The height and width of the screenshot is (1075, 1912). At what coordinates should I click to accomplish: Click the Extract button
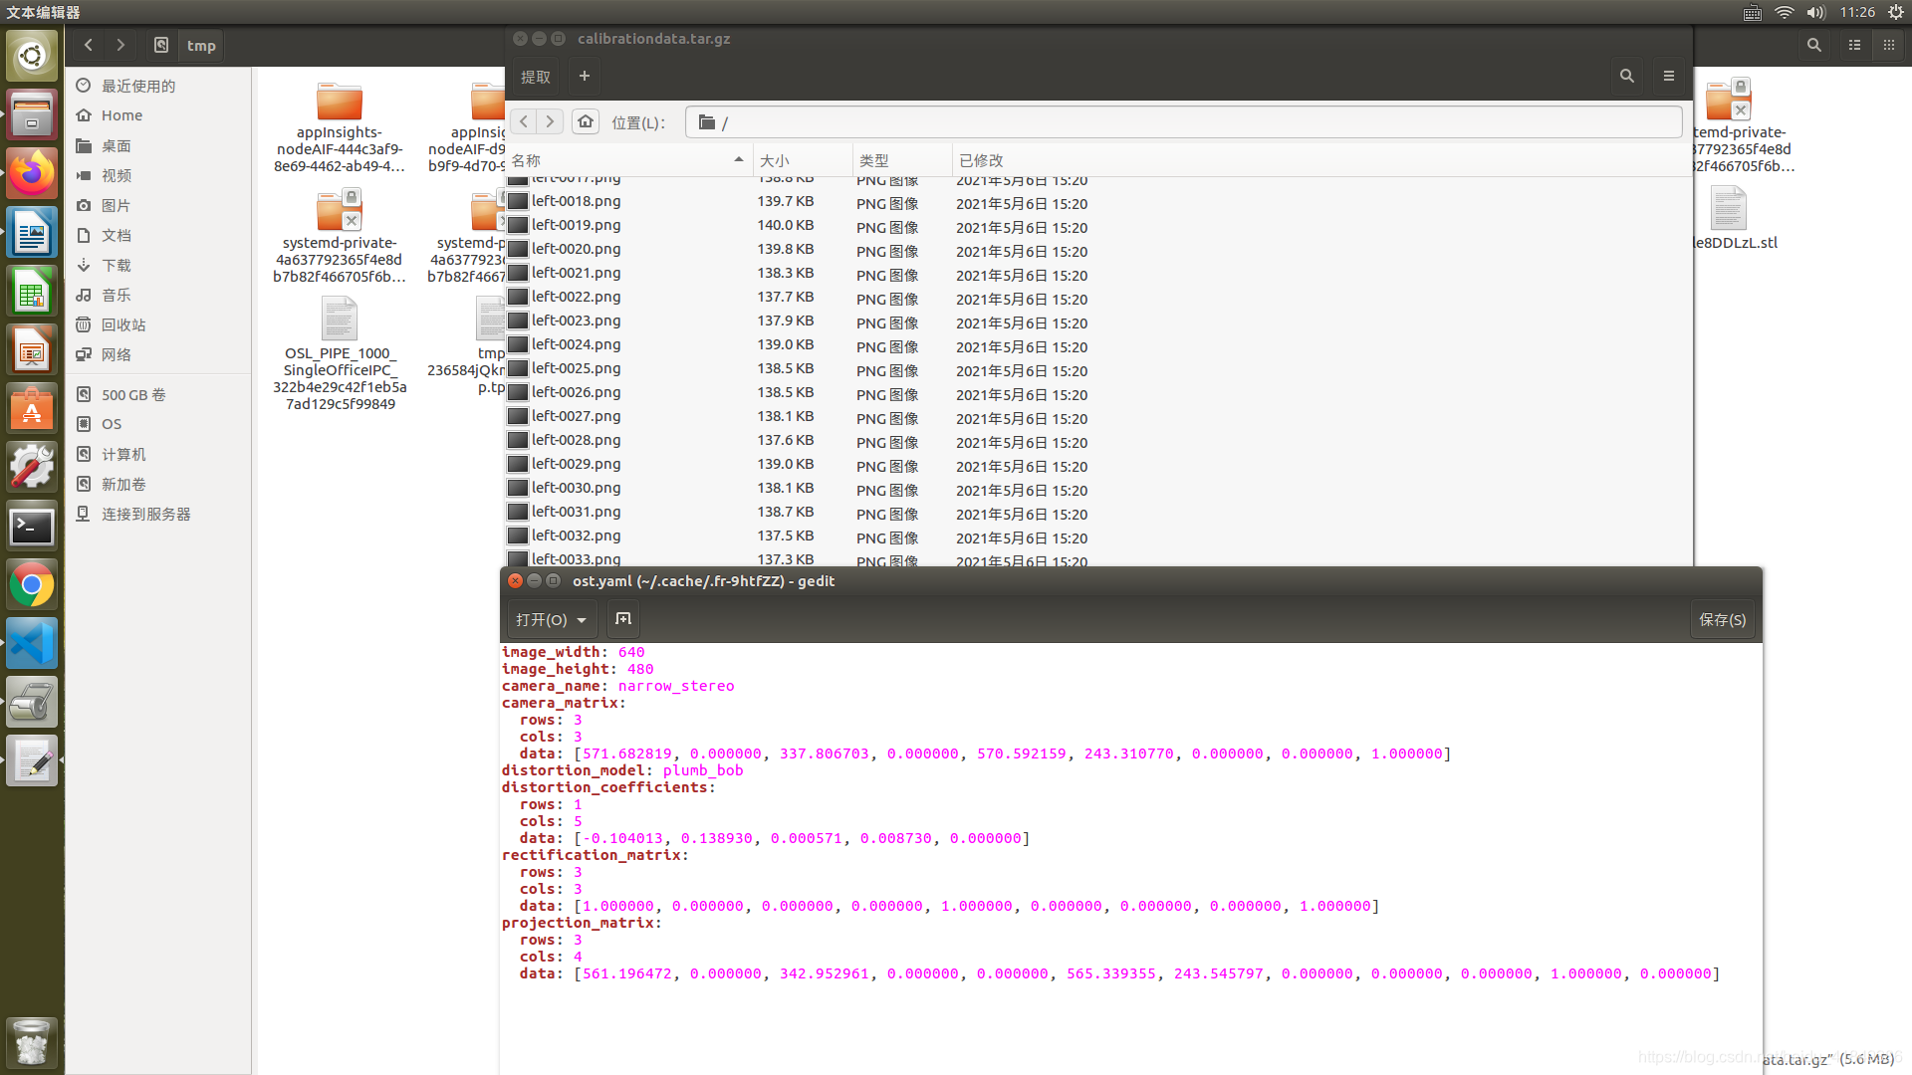point(535,77)
